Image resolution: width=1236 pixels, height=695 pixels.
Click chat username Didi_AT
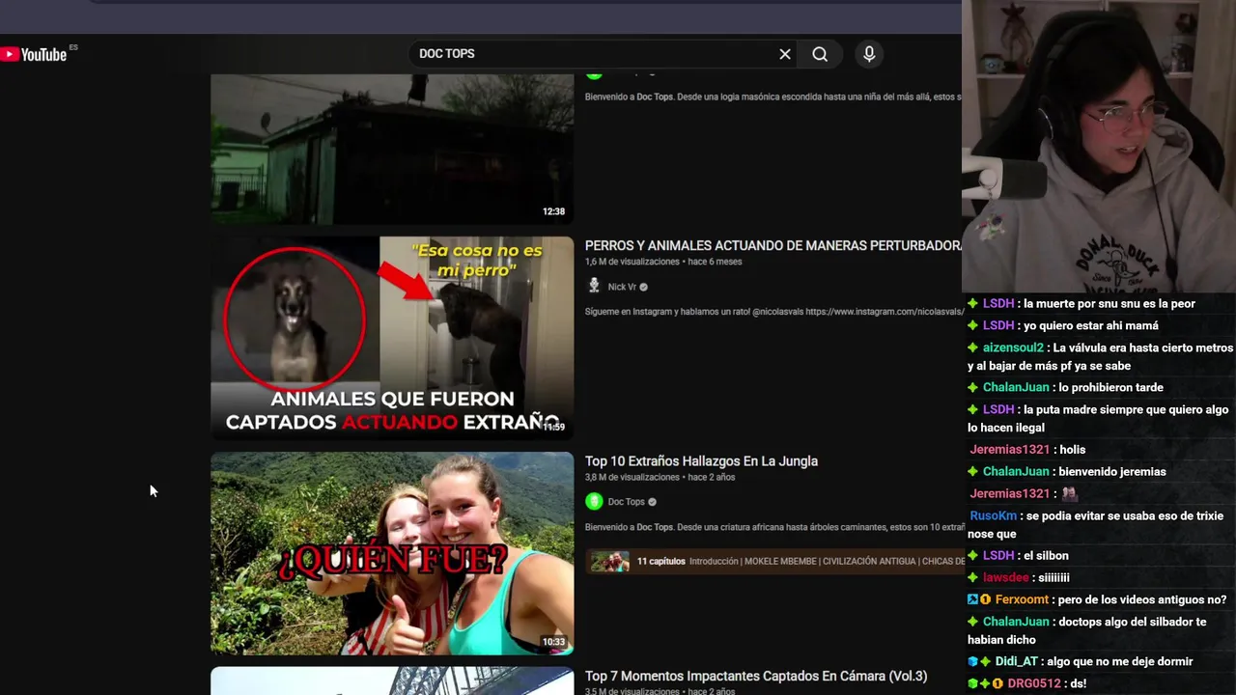point(1017,661)
